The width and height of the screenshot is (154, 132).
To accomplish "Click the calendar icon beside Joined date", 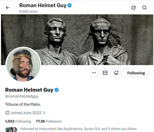I will [x=7, y=113].
